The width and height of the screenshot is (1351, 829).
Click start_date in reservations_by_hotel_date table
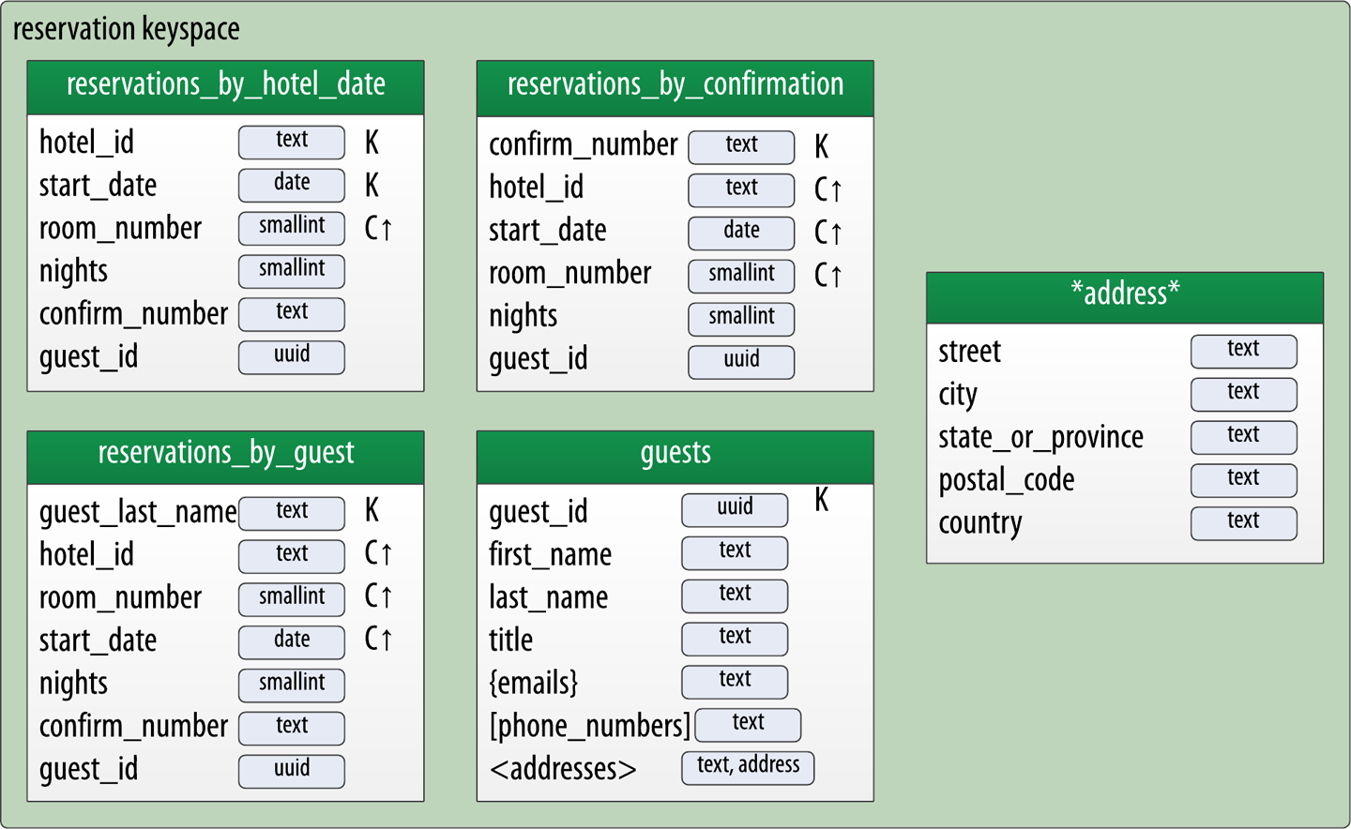(x=98, y=186)
